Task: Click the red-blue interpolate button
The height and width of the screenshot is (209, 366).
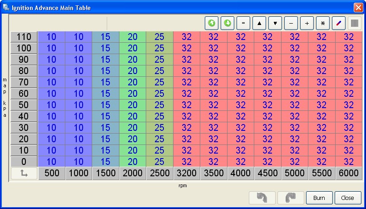Action: 339,23
